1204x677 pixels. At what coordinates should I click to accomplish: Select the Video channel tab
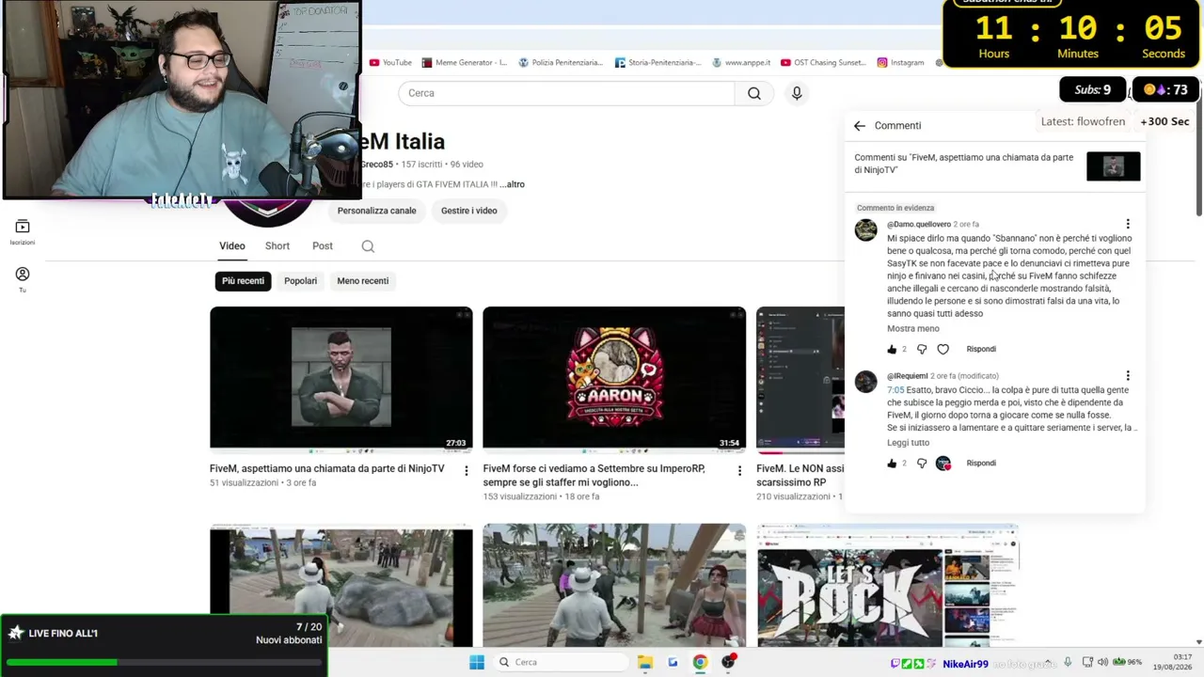click(x=232, y=246)
